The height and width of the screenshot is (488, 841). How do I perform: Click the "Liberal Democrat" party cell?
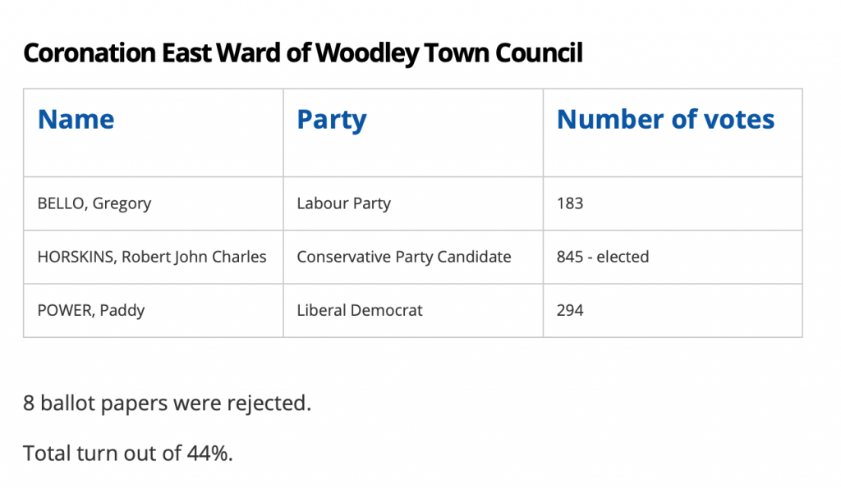pos(360,311)
